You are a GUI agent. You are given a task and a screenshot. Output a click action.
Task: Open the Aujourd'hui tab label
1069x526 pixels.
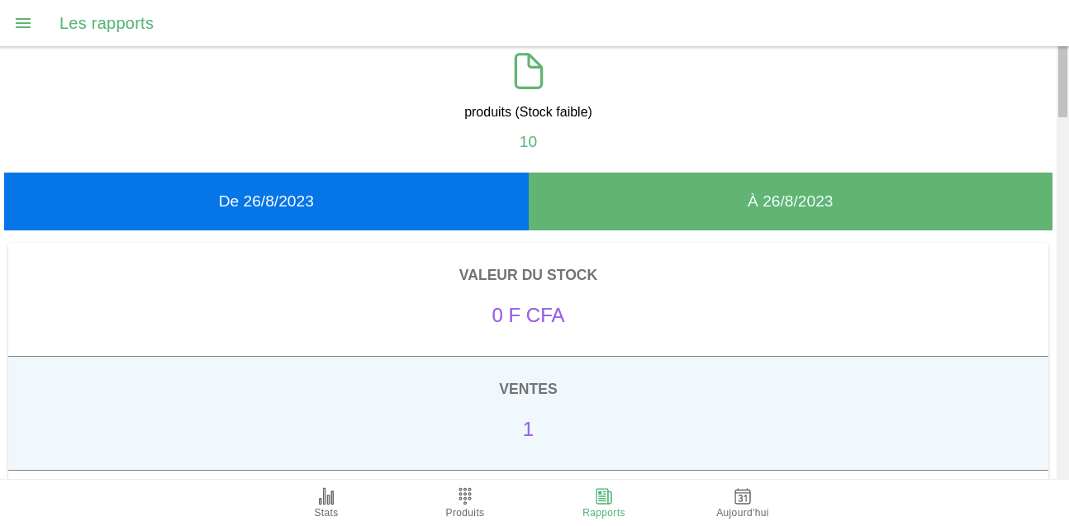[743, 513]
